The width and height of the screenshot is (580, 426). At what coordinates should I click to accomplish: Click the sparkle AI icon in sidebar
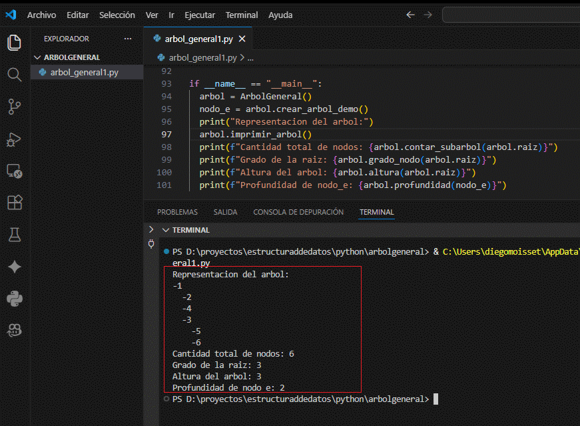coord(14,267)
